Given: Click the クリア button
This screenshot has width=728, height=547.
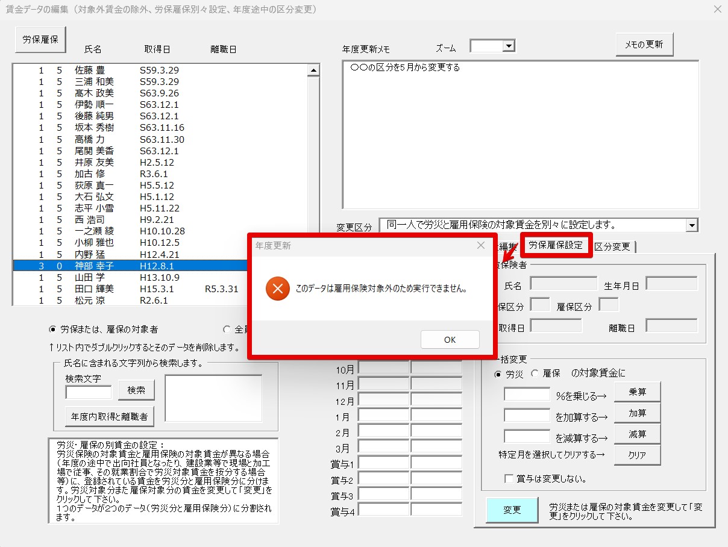Looking at the screenshot, I should pyautogui.click(x=638, y=455).
